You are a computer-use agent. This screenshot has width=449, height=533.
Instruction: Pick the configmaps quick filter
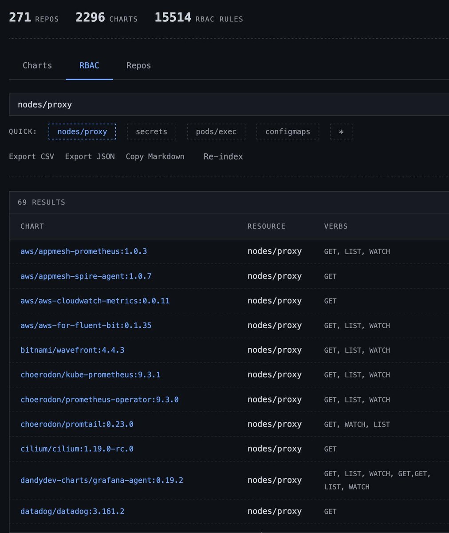click(x=288, y=132)
